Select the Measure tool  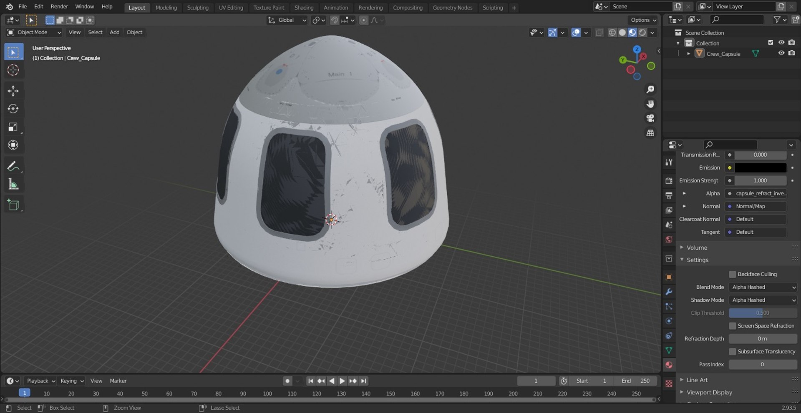pyautogui.click(x=13, y=184)
